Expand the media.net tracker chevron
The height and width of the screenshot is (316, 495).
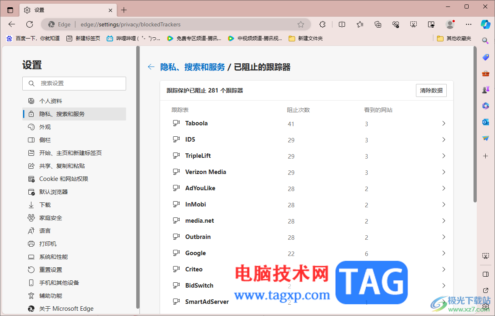[444, 221]
